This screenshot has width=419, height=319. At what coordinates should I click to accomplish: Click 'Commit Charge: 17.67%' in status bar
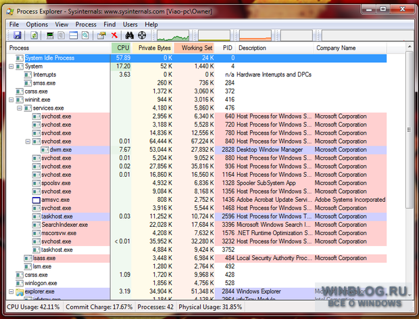coord(99,307)
